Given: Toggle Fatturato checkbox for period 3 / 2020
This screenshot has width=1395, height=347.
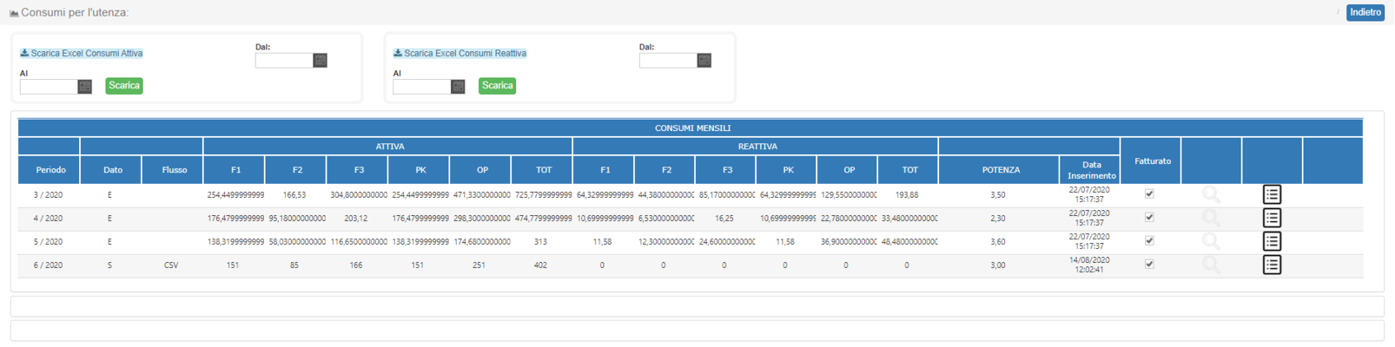Looking at the screenshot, I should pos(1149,193).
